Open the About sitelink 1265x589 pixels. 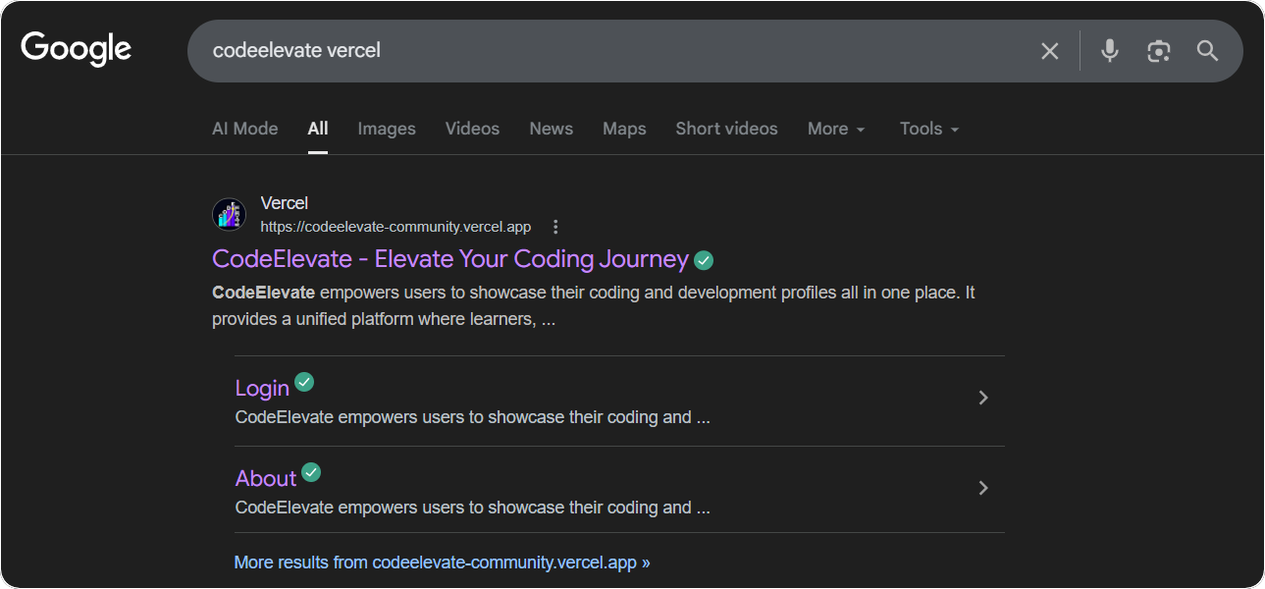(266, 479)
